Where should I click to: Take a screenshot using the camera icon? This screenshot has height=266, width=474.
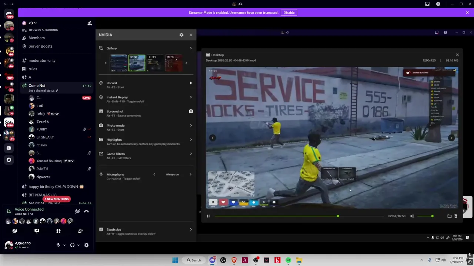191,111
